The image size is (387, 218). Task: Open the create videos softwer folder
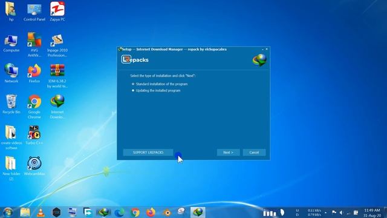[x=11, y=137]
